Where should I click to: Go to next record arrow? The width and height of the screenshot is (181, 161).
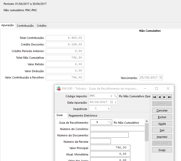coord(165,97)
